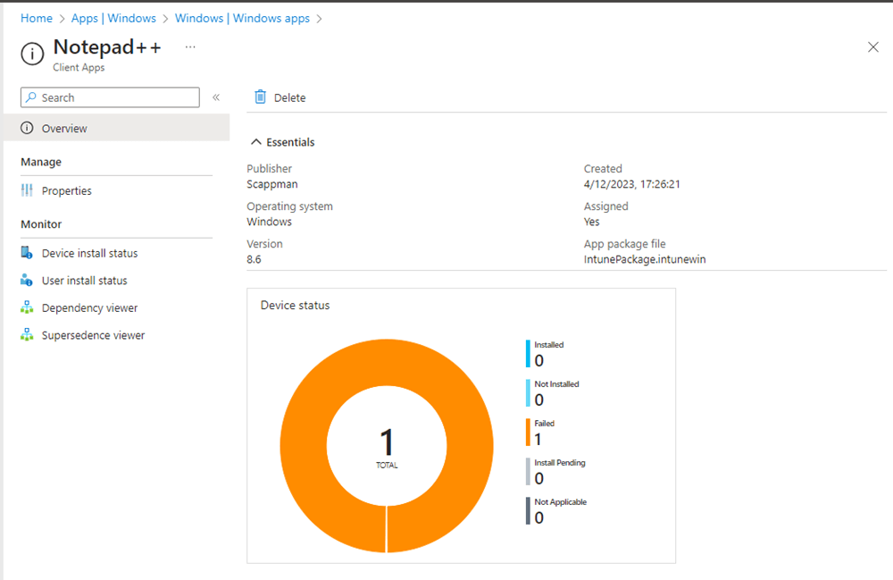
Task: Click the search magnifier icon
Action: pyautogui.click(x=31, y=97)
